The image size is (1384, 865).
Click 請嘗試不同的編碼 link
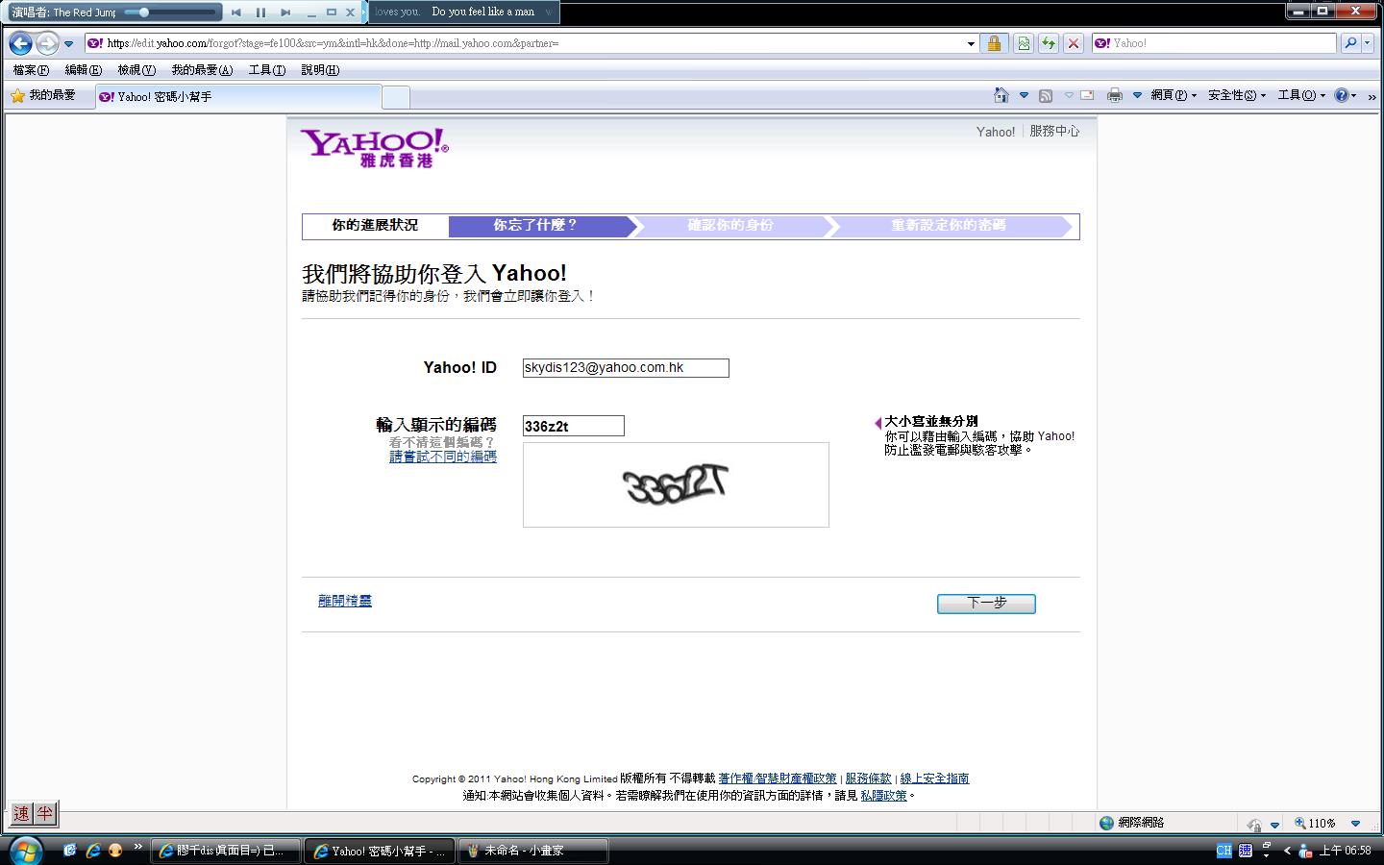443,457
